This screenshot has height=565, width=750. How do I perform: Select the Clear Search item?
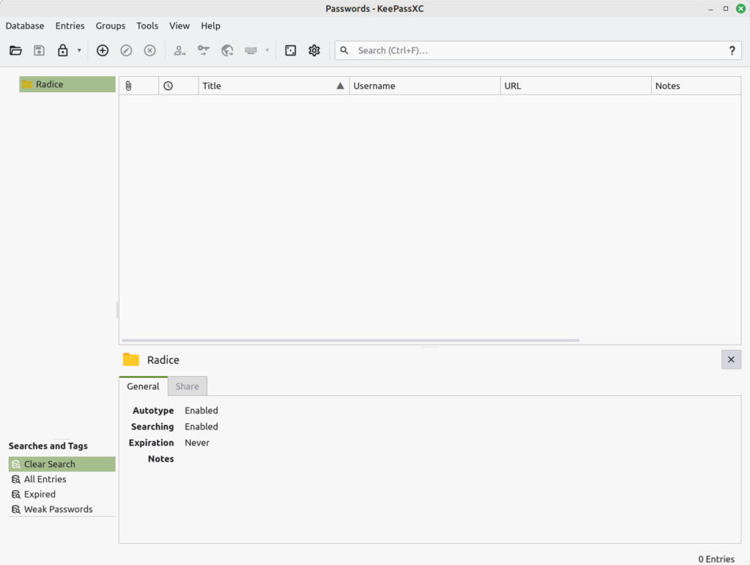tap(62, 464)
